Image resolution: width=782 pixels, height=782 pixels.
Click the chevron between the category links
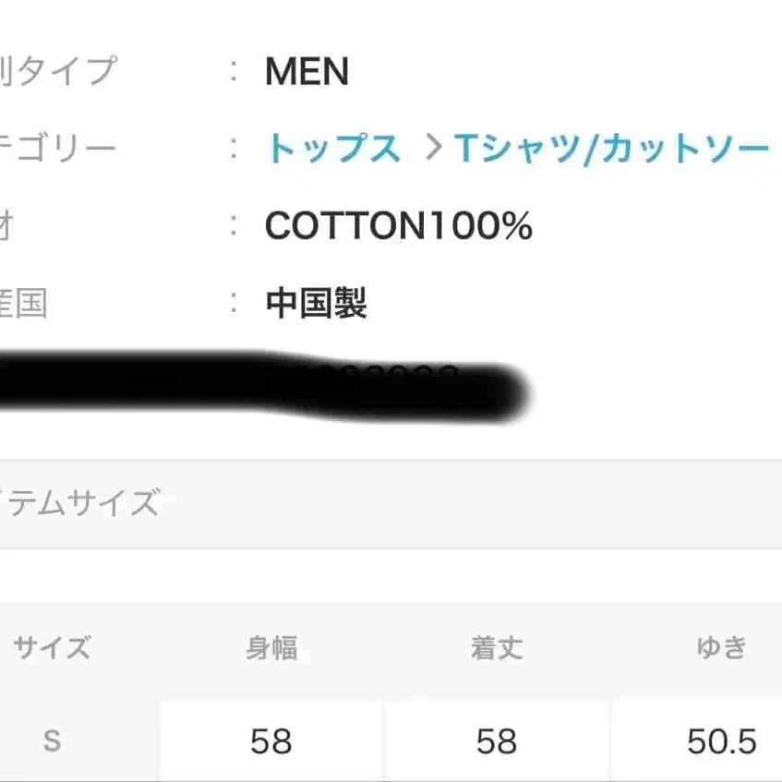point(432,149)
